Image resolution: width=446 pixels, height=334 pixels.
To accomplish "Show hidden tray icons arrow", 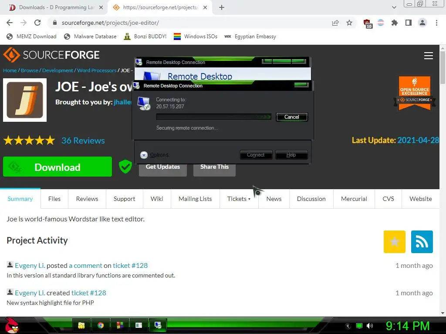I will click(348, 326).
